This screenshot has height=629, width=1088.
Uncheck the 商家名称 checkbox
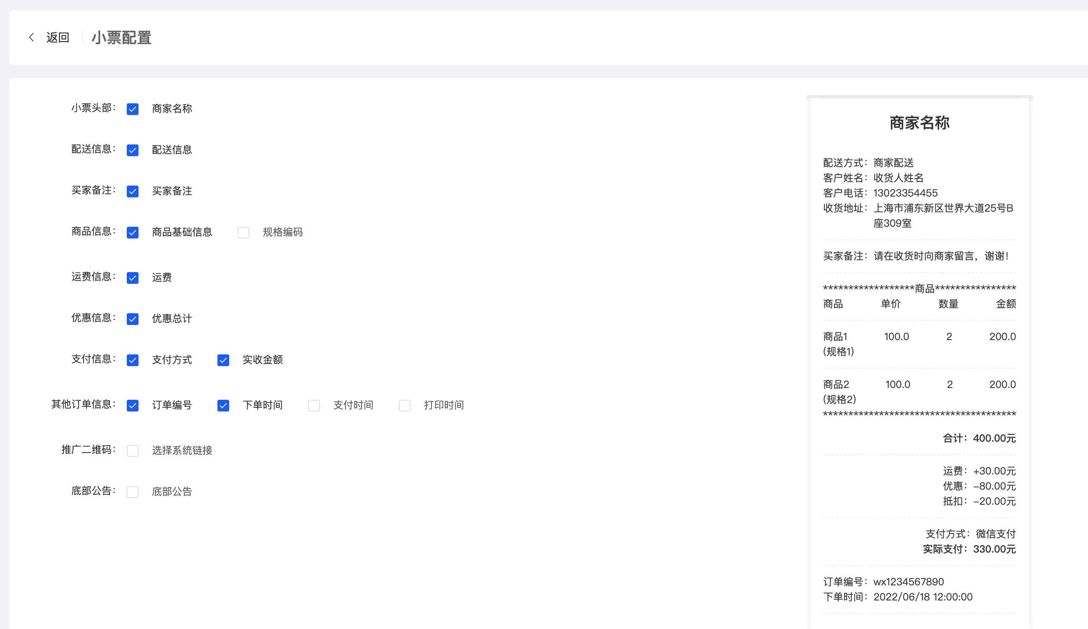(133, 109)
